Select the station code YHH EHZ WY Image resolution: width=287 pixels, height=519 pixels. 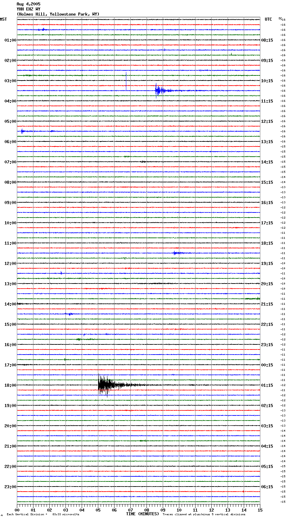pos(28,9)
